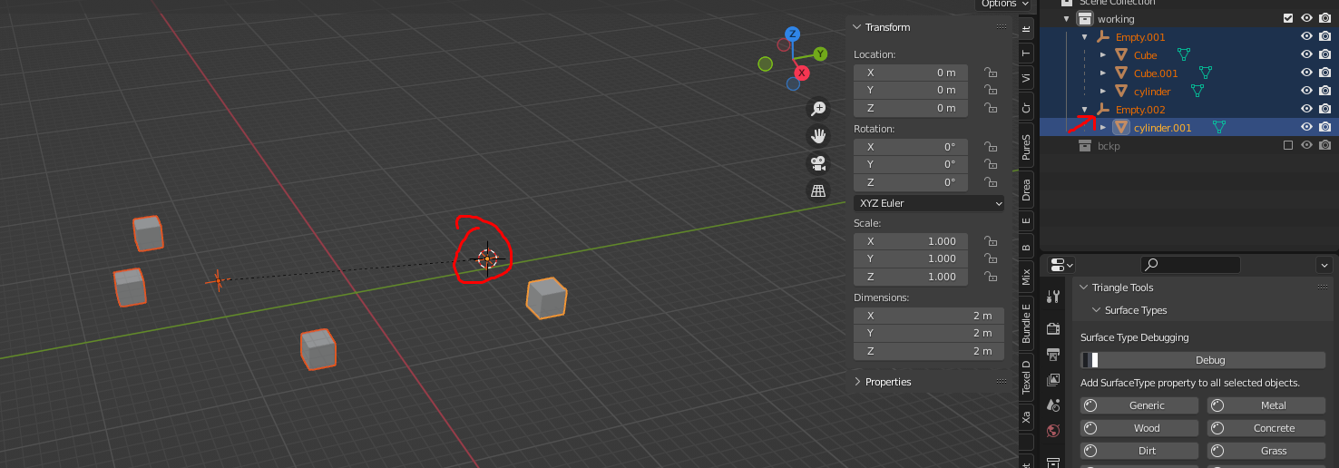Click the mesh data icon next to Cube.001
The height and width of the screenshot is (468, 1339).
click(x=1206, y=73)
